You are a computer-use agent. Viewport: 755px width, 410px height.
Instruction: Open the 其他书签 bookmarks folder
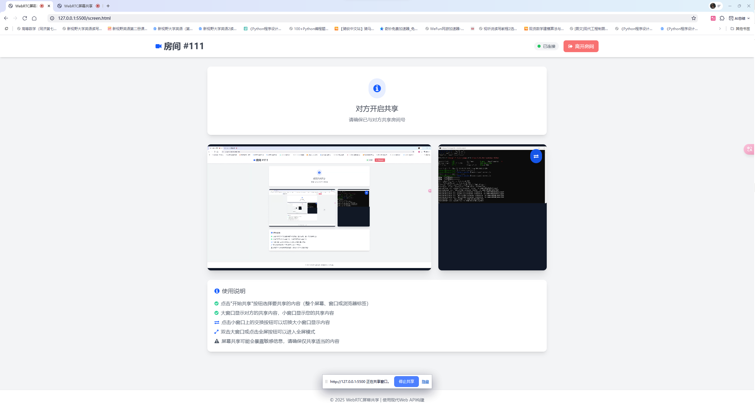click(x=740, y=29)
